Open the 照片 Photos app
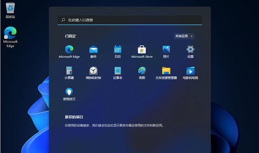259x153 pixels. (166, 51)
